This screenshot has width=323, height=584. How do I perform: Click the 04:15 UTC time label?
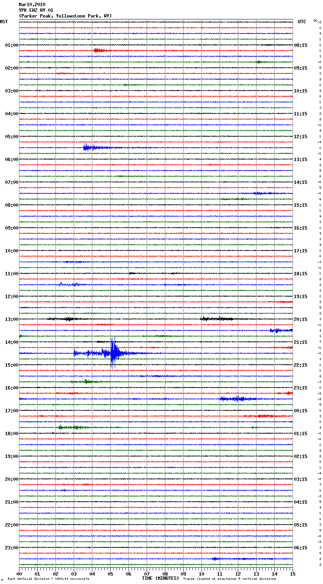301,502
